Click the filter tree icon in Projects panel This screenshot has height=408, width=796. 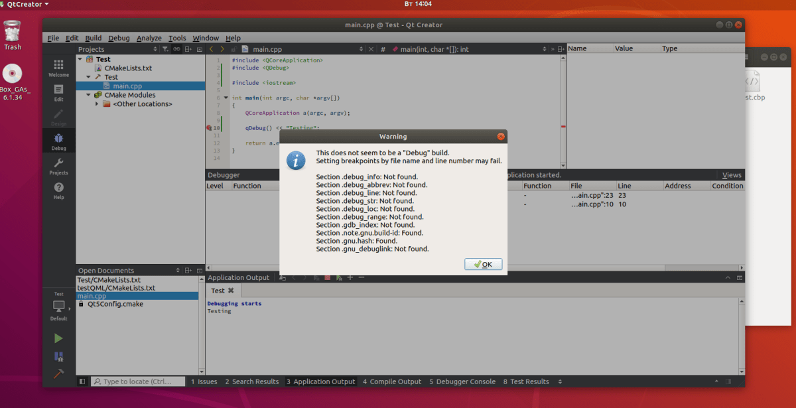[x=165, y=49]
